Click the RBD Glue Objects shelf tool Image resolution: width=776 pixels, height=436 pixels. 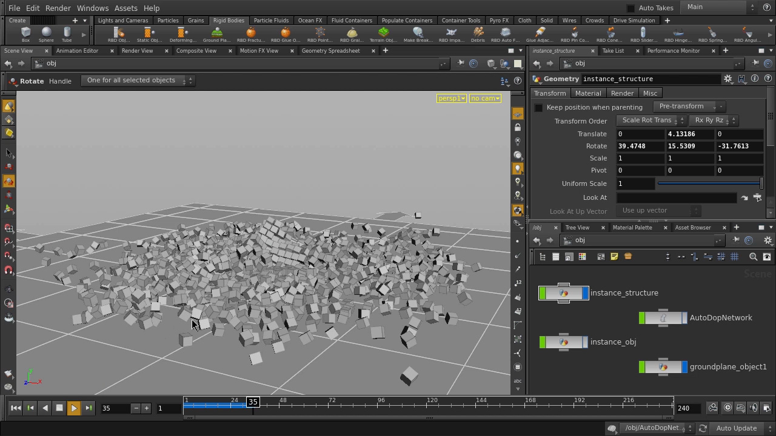(285, 34)
